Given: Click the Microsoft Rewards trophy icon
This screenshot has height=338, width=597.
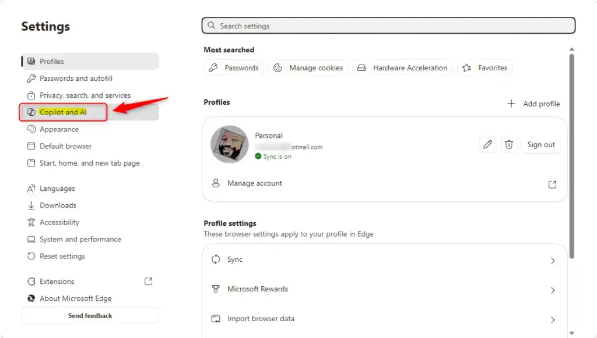Looking at the screenshot, I should 216,289.
